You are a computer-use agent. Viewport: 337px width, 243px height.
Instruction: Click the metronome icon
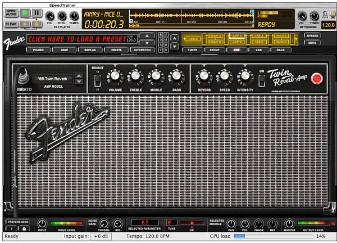(325, 15)
